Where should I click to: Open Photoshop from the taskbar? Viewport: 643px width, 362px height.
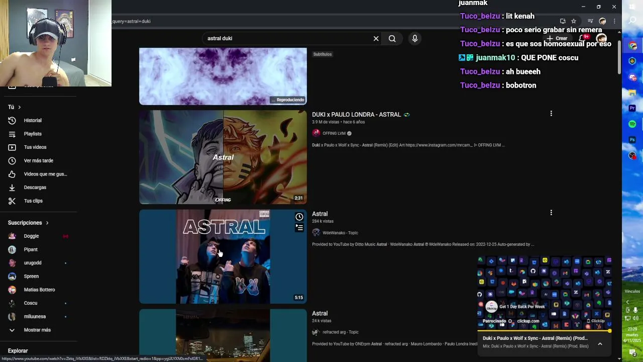coord(632,139)
